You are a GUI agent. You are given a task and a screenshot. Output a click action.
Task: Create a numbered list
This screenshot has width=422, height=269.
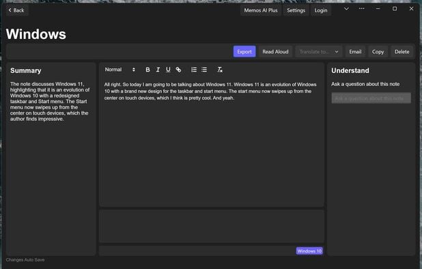point(194,70)
